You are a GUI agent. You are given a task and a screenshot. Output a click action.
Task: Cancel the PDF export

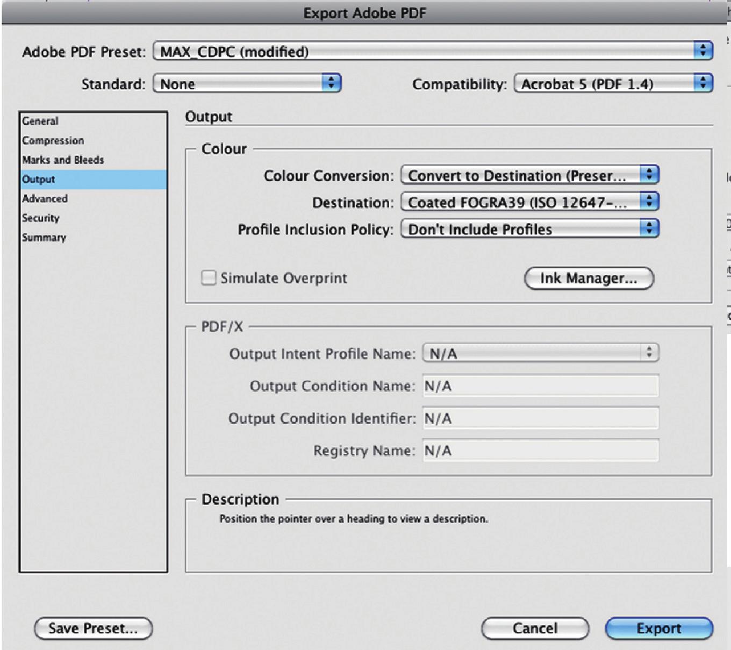(x=535, y=628)
